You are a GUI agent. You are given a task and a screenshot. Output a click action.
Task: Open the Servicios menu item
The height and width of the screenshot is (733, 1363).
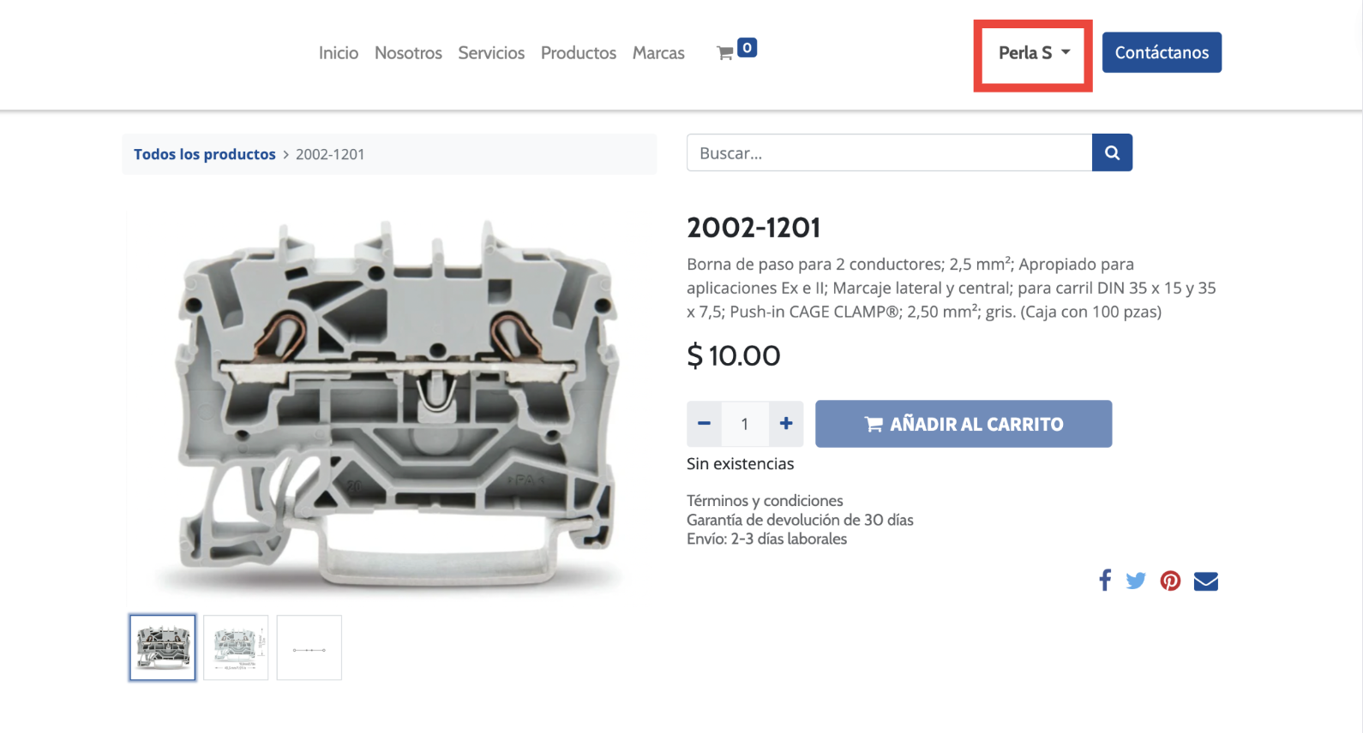pyautogui.click(x=491, y=53)
